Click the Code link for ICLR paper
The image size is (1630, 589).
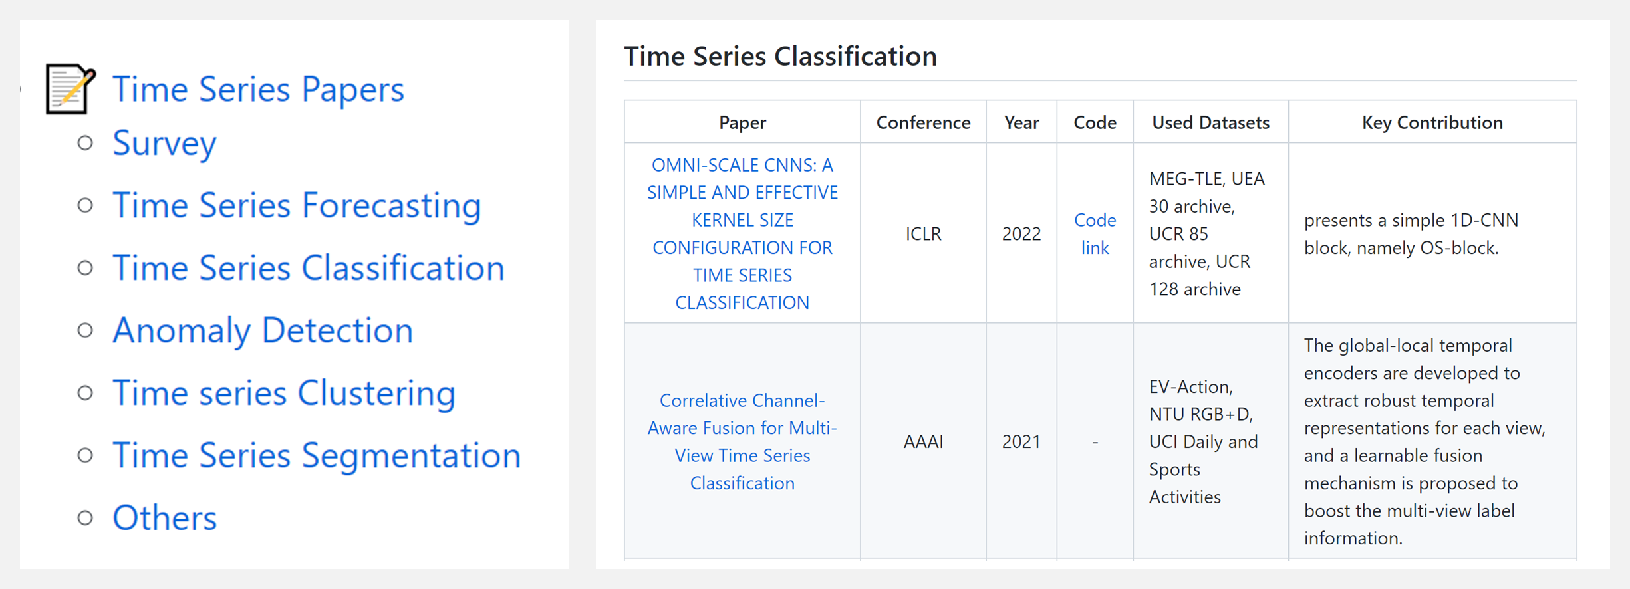tap(1095, 233)
